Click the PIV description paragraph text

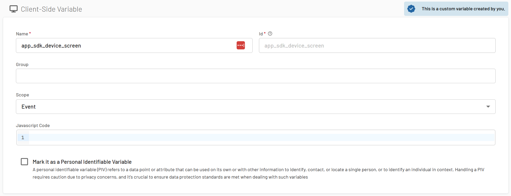(x=258, y=173)
